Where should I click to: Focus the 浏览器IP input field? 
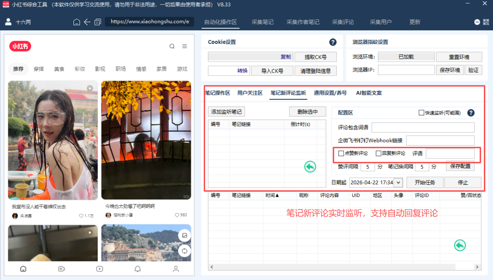pyautogui.click(x=406, y=70)
